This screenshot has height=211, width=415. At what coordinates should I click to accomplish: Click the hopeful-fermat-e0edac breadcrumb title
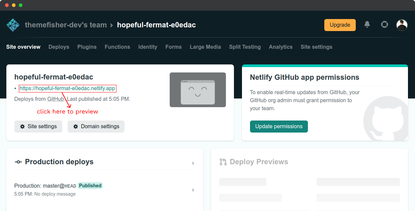157,25
